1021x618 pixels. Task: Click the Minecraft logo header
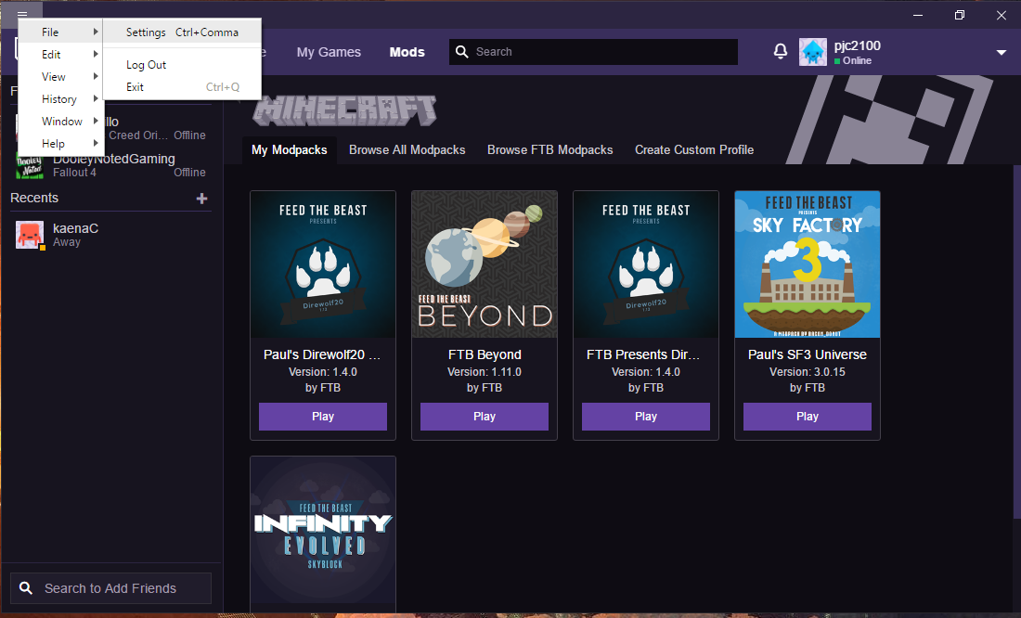pyautogui.click(x=345, y=109)
